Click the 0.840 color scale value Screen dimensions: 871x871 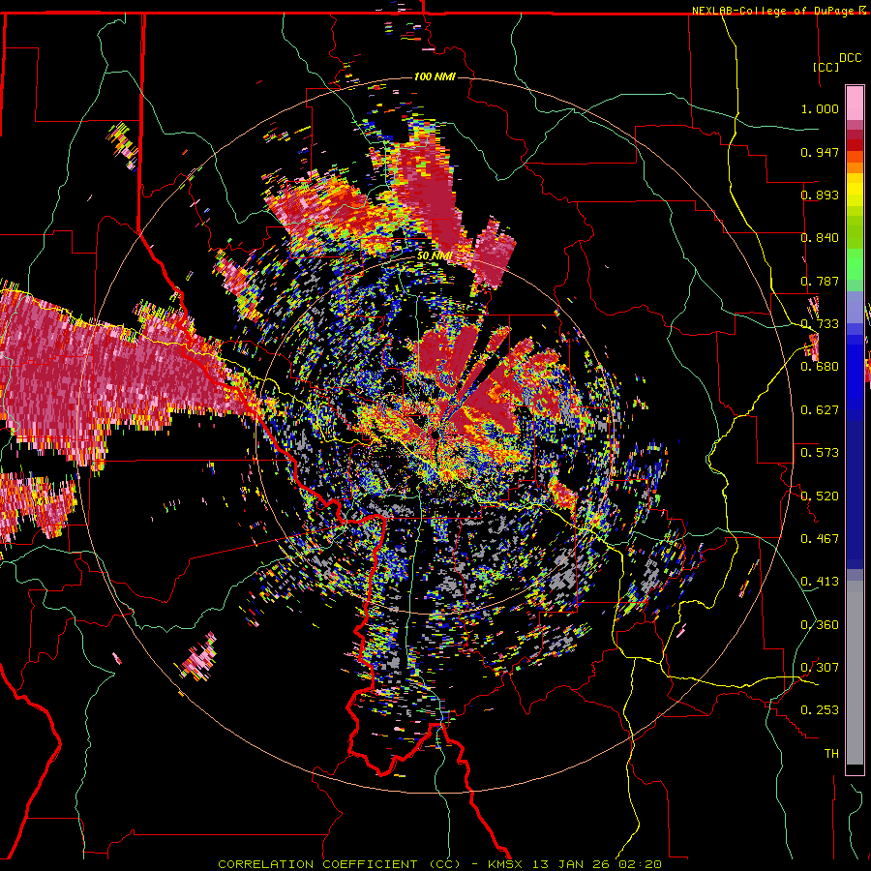[820, 238]
